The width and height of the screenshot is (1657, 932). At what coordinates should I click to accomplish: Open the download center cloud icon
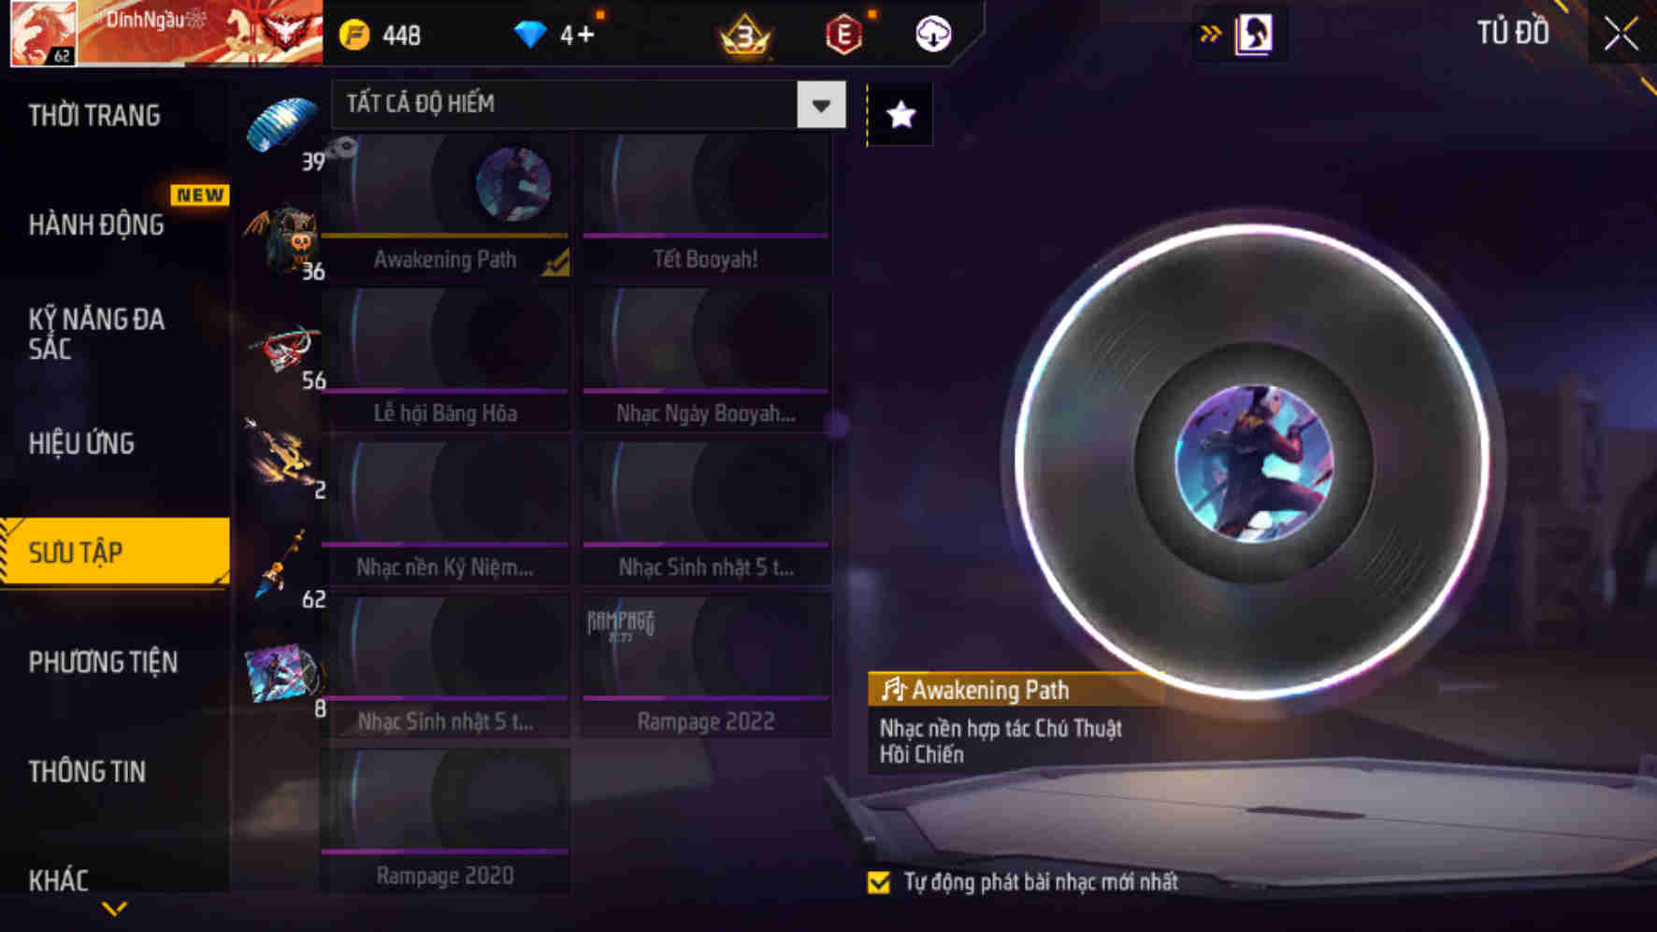[932, 35]
